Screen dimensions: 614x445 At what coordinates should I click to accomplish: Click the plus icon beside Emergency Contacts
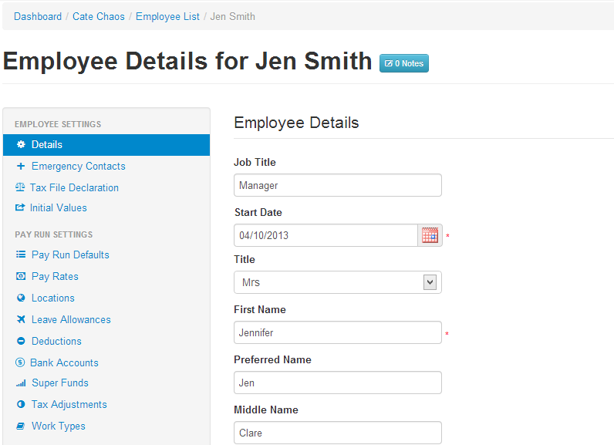tap(21, 166)
